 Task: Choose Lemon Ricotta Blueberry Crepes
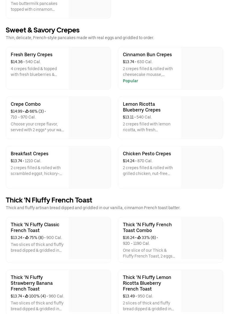pyautogui.click(x=141, y=107)
